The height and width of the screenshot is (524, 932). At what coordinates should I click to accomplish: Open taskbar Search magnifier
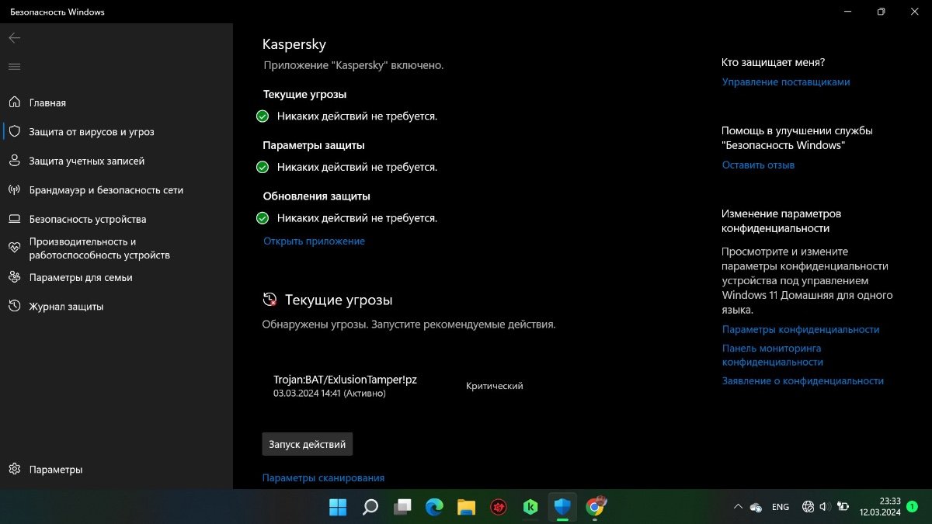click(370, 507)
